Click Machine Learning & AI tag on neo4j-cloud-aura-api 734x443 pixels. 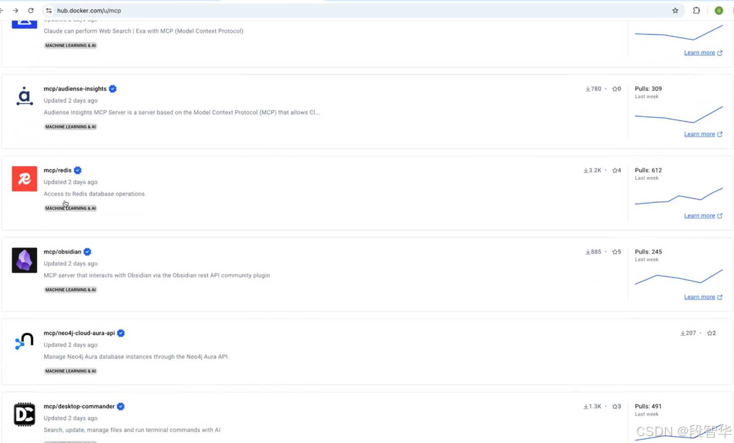pyautogui.click(x=70, y=371)
